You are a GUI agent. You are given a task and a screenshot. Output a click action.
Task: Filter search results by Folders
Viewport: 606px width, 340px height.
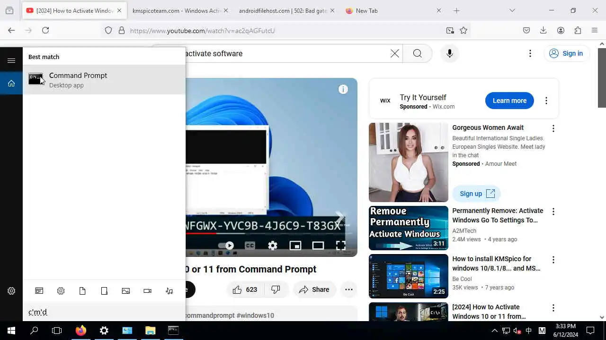click(104, 291)
